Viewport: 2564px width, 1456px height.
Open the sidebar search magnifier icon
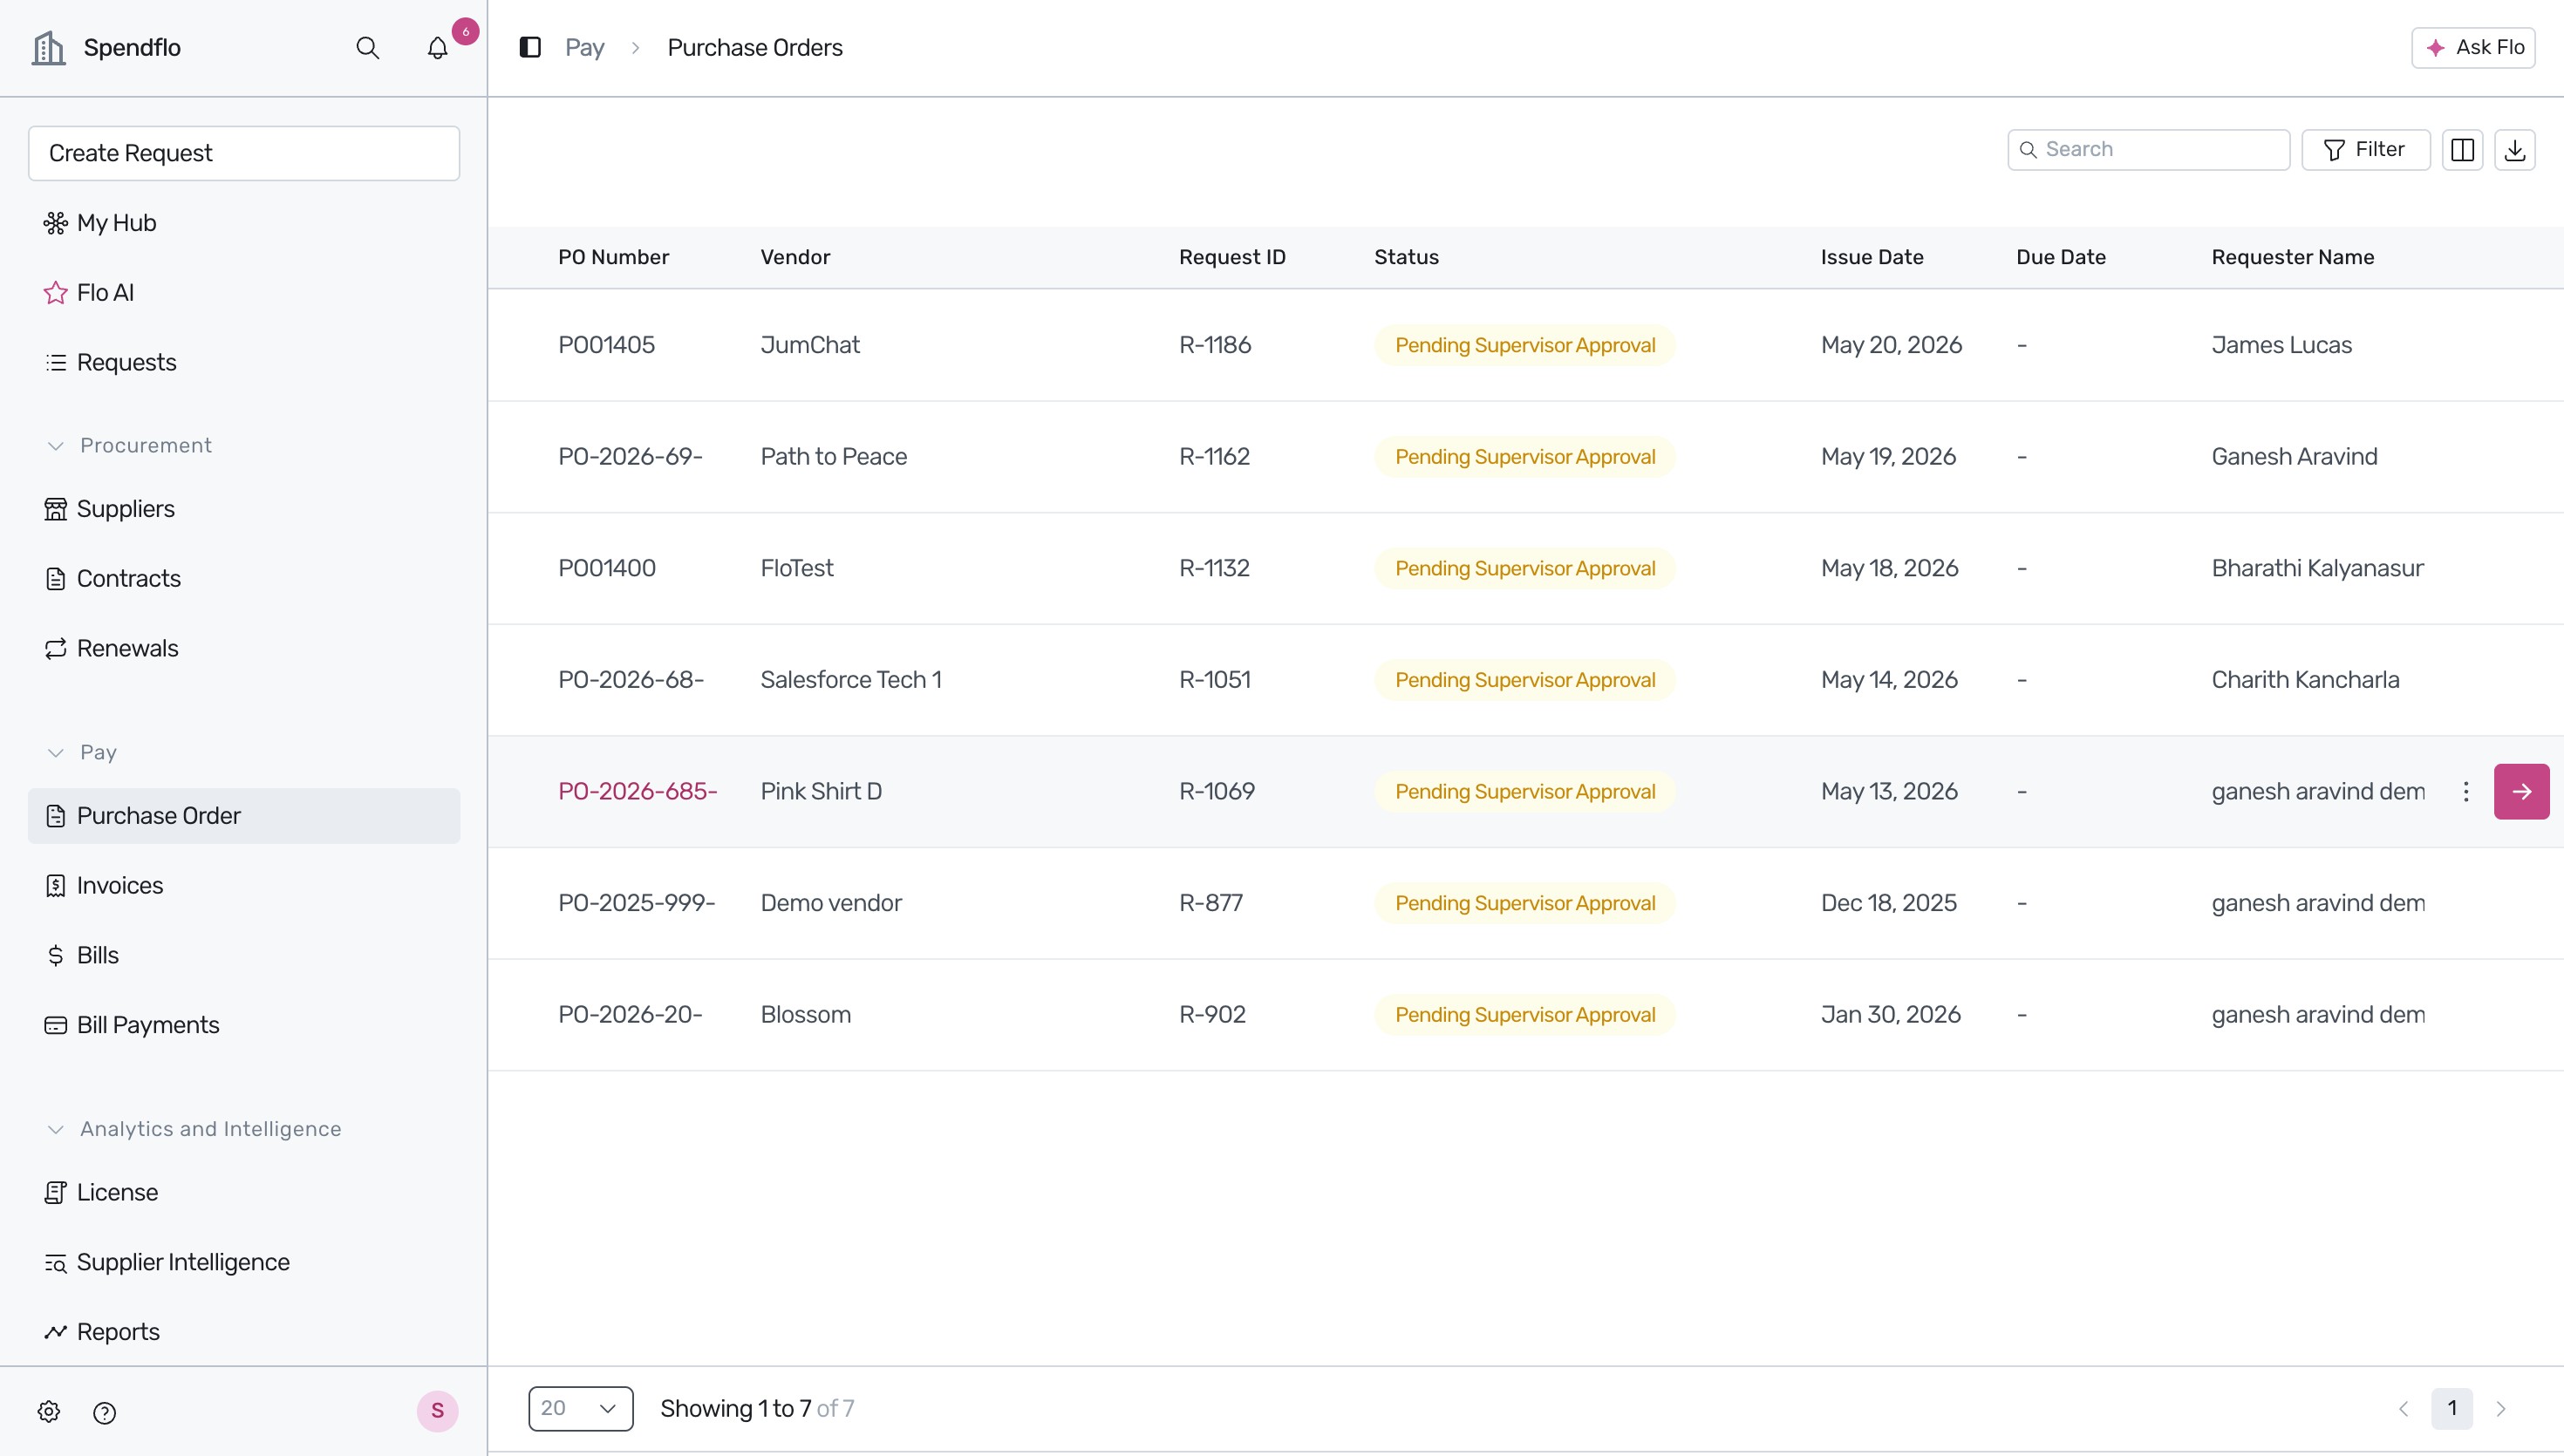click(x=368, y=48)
